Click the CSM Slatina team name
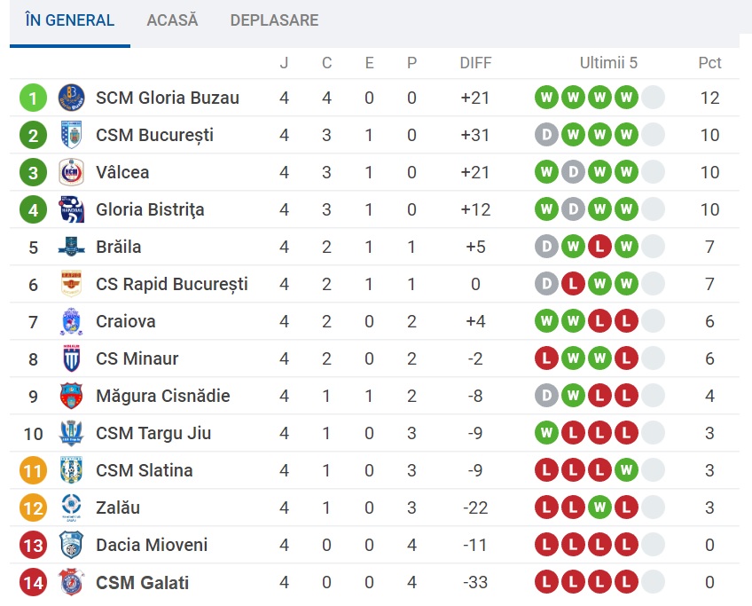 144,470
